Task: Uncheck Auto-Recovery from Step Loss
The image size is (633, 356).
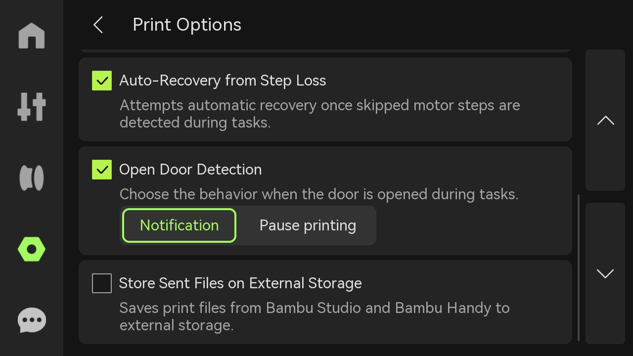Action: point(102,81)
